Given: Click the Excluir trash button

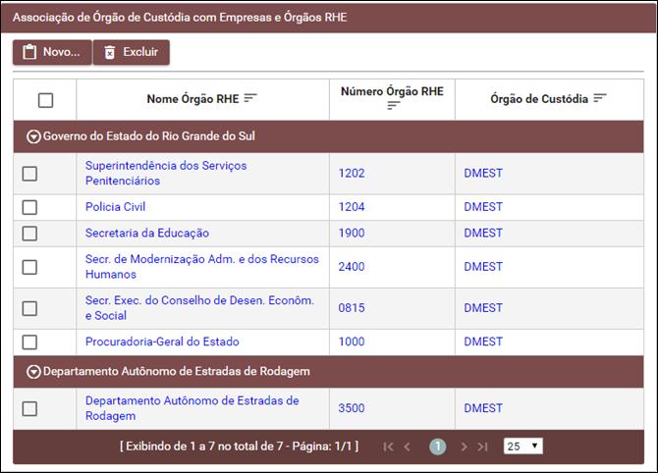Looking at the screenshot, I should [x=131, y=52].
